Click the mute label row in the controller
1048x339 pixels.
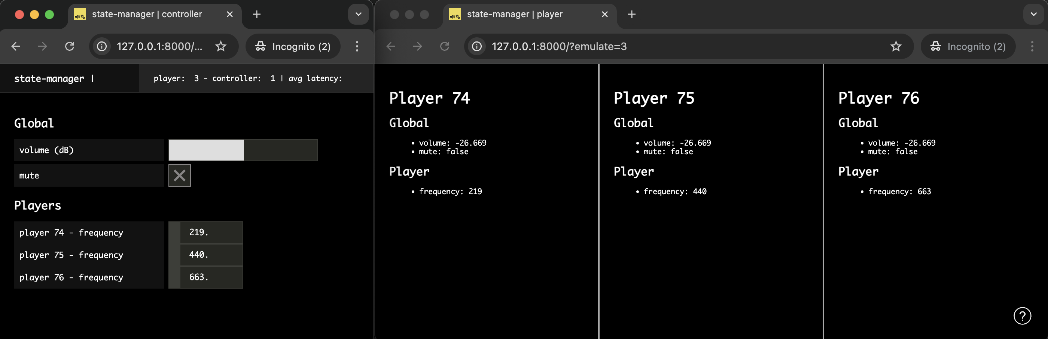pyautogui.click(x=89, y=175)
